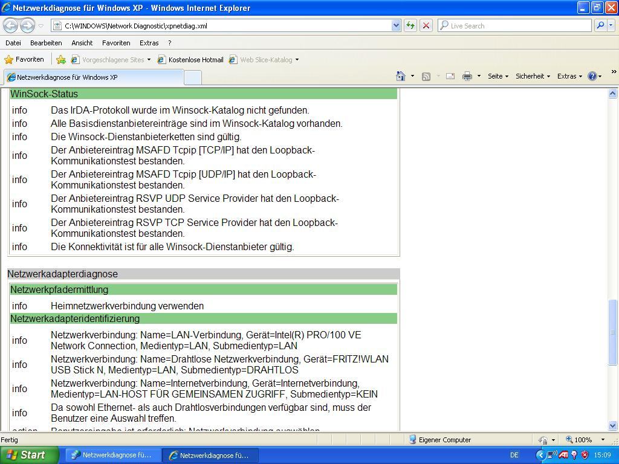Click the FRITZ!WLAN USB Stick N entry
The width and height of the screenshot is (619, 464).
pyautogui.click(x=219, y=364)
